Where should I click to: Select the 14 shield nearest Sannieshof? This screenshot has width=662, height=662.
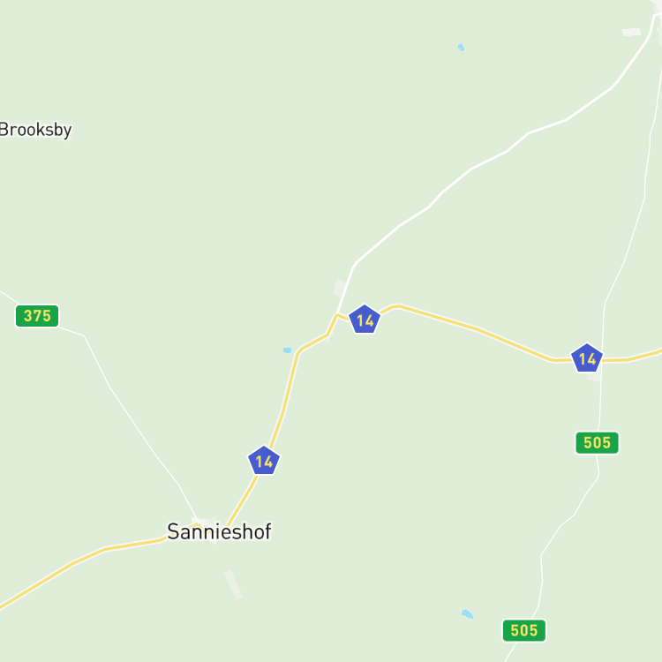(264, 461)
